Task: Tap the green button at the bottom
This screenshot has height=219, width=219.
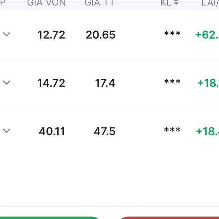Action: (50, 218)
